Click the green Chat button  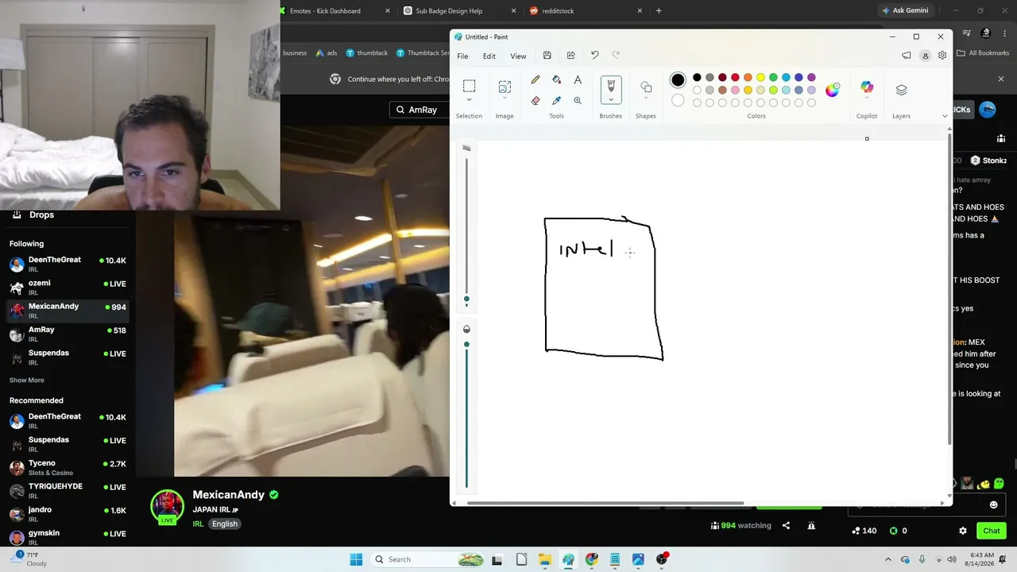[992, 531]
